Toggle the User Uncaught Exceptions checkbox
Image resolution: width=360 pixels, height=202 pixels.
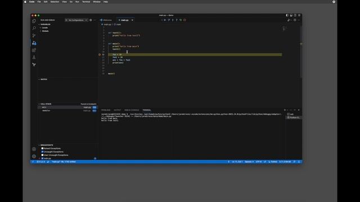pos(42,155)
